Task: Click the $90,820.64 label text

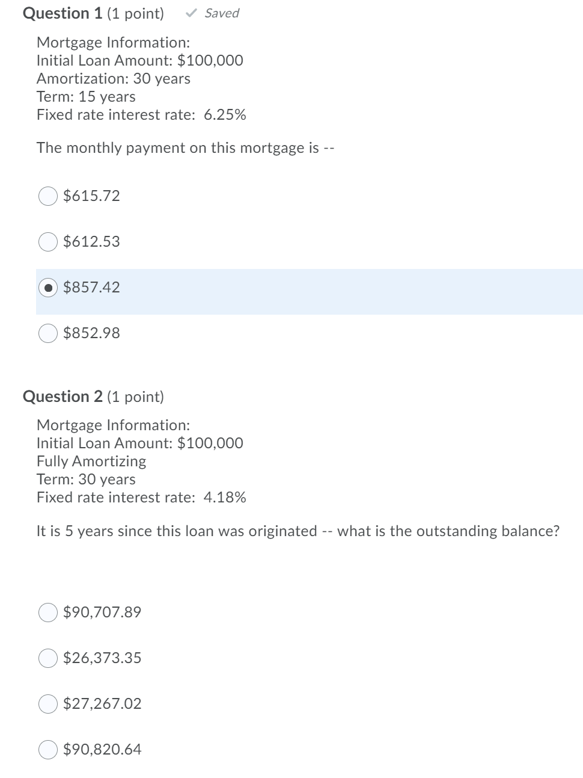Action: pyautogui.click(x=102, y=749)
